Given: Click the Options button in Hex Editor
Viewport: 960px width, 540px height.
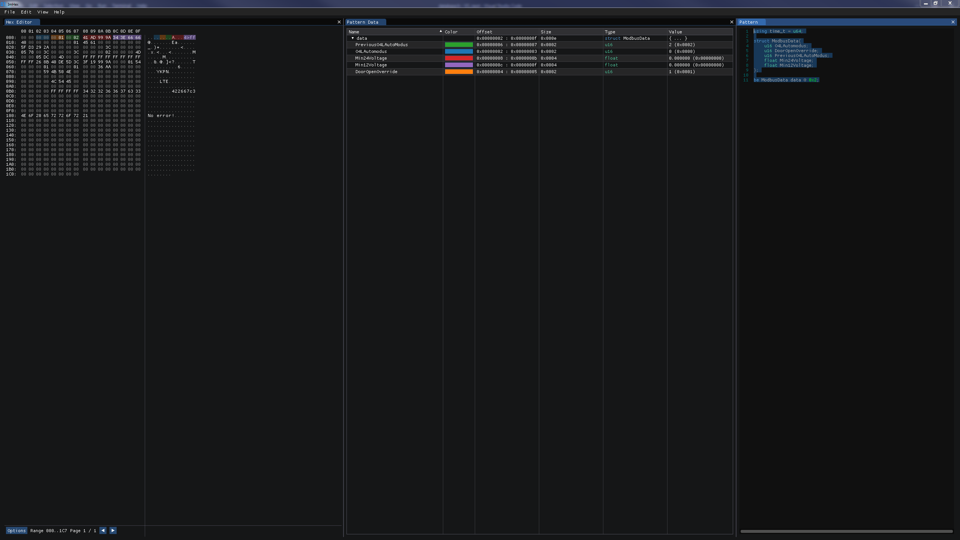Looking at the screenshot, I should 16,531.
